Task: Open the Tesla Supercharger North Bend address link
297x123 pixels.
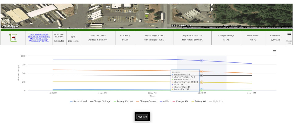Action: point(39,38)
